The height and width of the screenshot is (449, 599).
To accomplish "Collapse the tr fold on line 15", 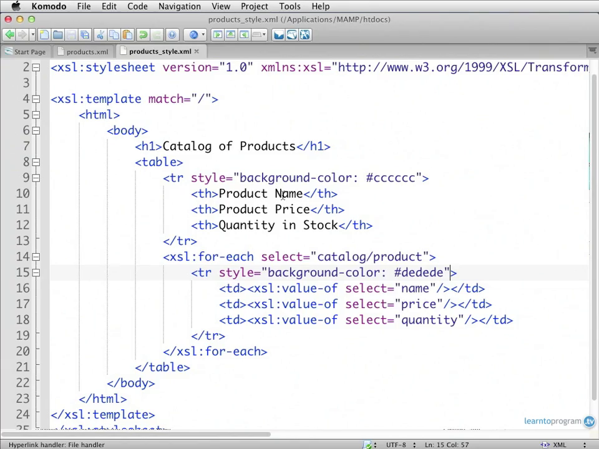I will (36, 273).
